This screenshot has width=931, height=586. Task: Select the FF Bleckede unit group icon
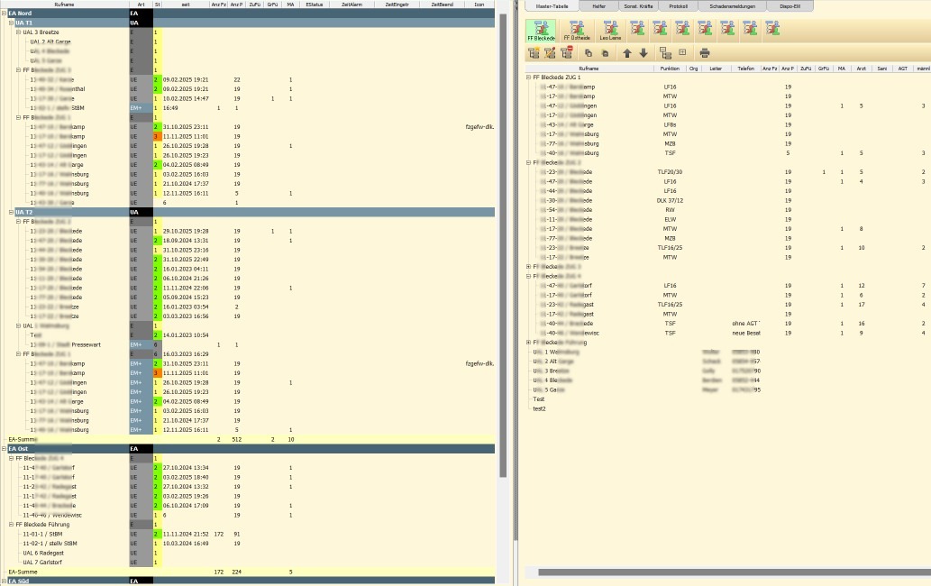[x=541, y=30]
